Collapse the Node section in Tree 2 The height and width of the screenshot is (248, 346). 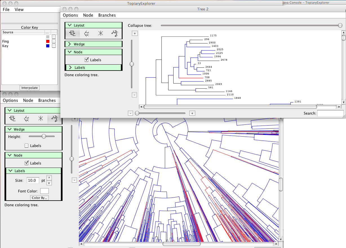(70, 52)
